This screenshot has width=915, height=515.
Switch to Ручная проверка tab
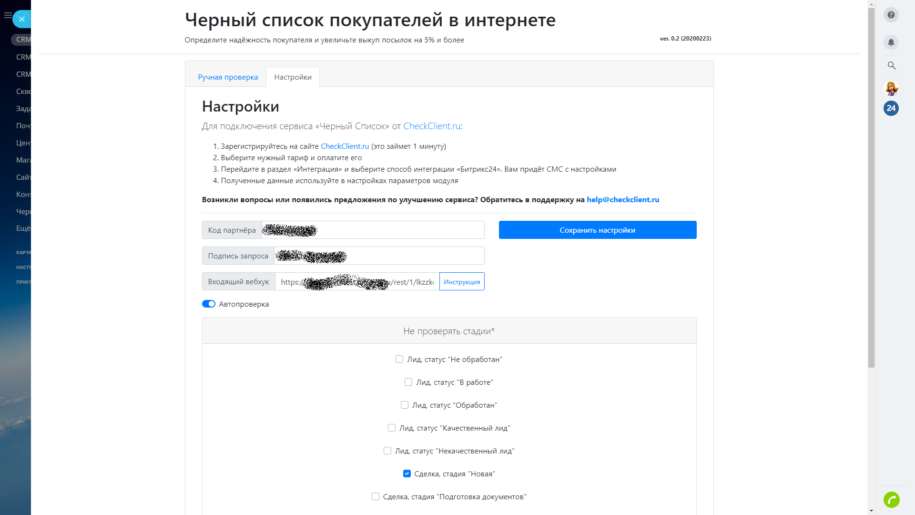228,77
